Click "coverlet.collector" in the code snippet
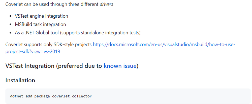Screen dimensions: 252x104 coord(72,96)
